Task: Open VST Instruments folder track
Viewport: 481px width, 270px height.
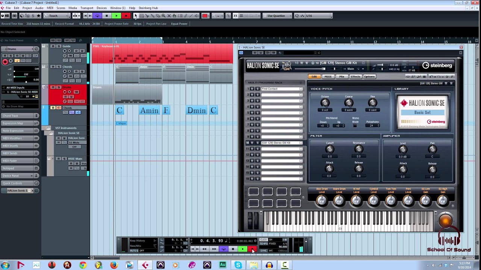Action: pos(66,128)
